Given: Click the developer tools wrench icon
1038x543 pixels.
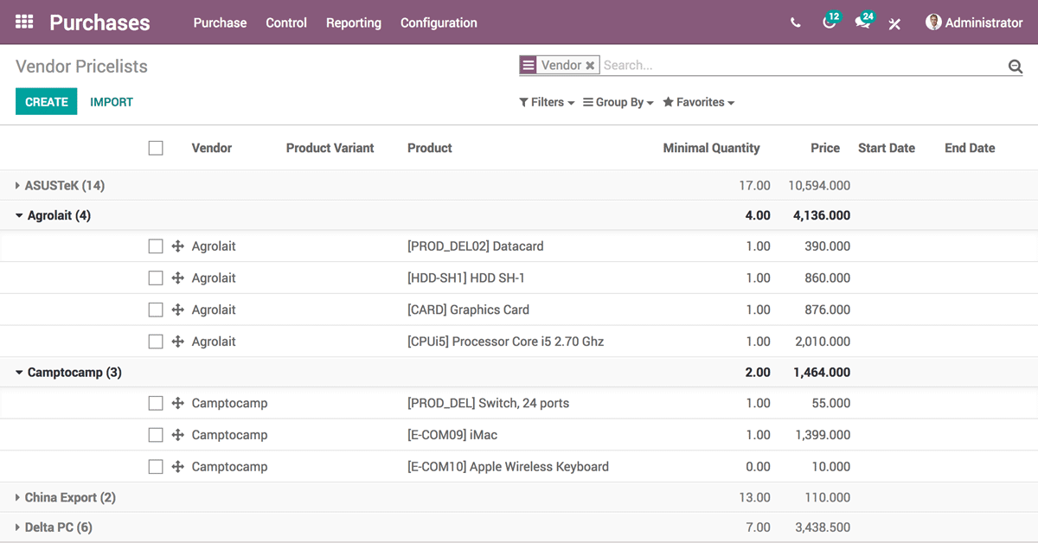Looking at the screenshot, I should coord(894,23).
